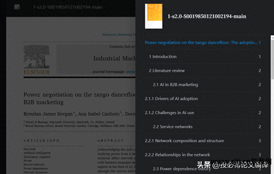274x174 pixels.
Task: Follow the journal homepage www link
Action: pos(131,72)
